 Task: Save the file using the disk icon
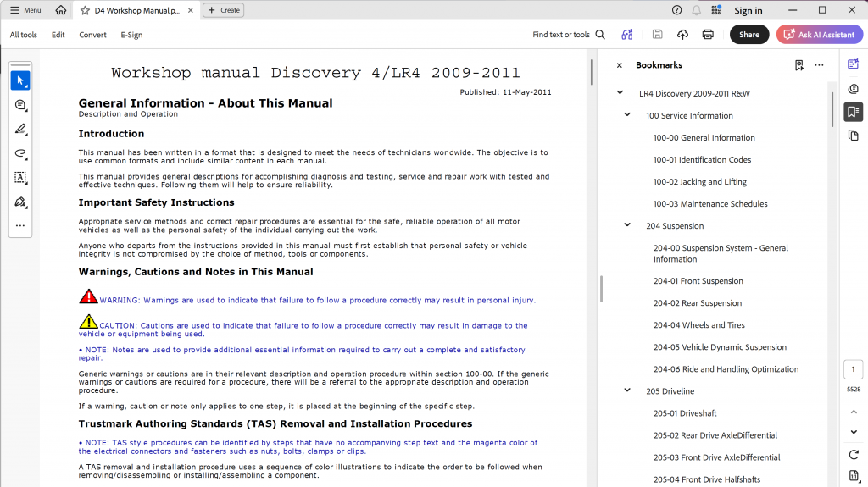click(657, 35)
